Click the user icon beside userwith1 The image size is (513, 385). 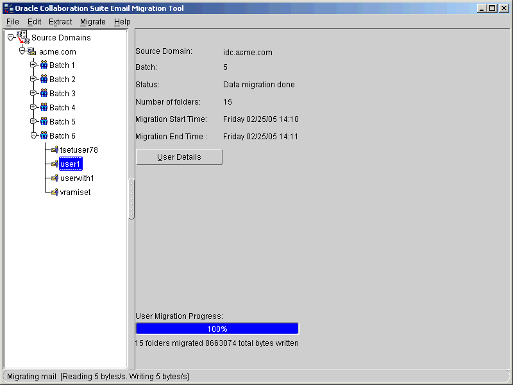[55, 178]
